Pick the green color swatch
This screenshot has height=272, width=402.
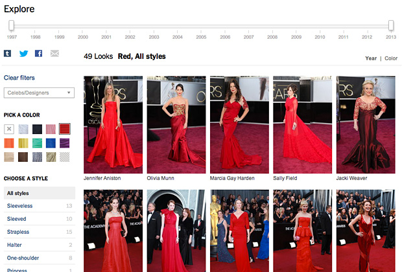click(x=37, y=143)
